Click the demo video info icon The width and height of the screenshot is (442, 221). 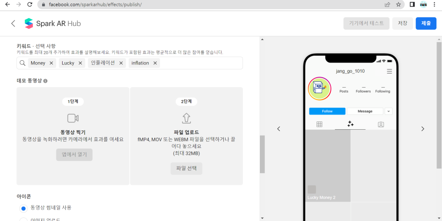[x=45, y=81]
